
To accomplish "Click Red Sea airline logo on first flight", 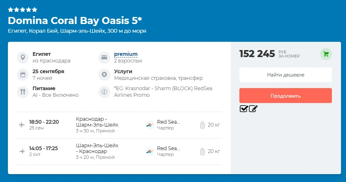I will pyautogui.click(x=150, y=125).
